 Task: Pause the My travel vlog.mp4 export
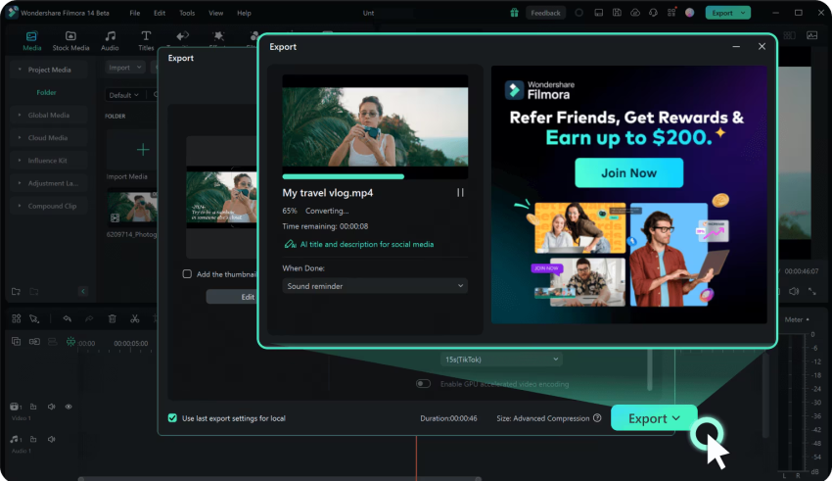pos(460,193)
